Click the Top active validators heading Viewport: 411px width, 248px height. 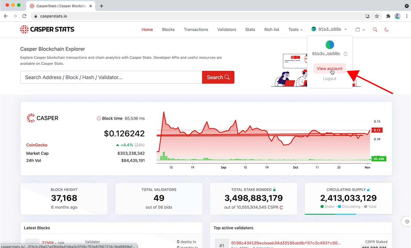[x=233, y=228]
